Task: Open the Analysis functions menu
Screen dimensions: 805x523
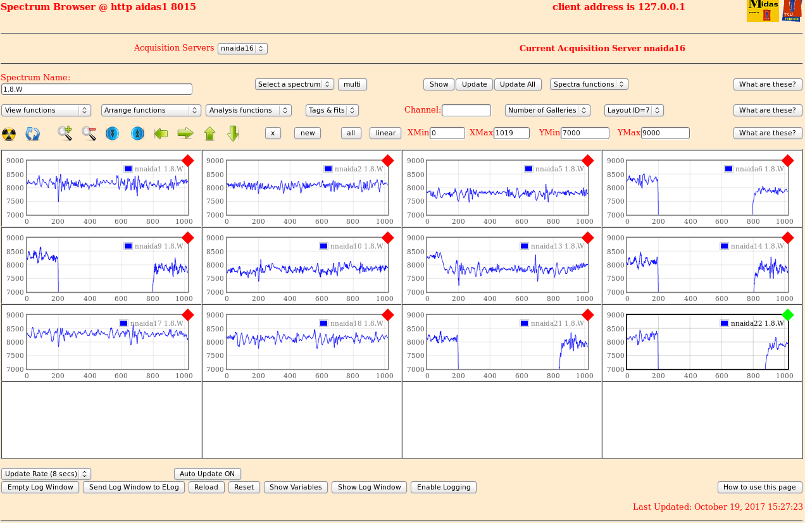Action: point(248,110)
